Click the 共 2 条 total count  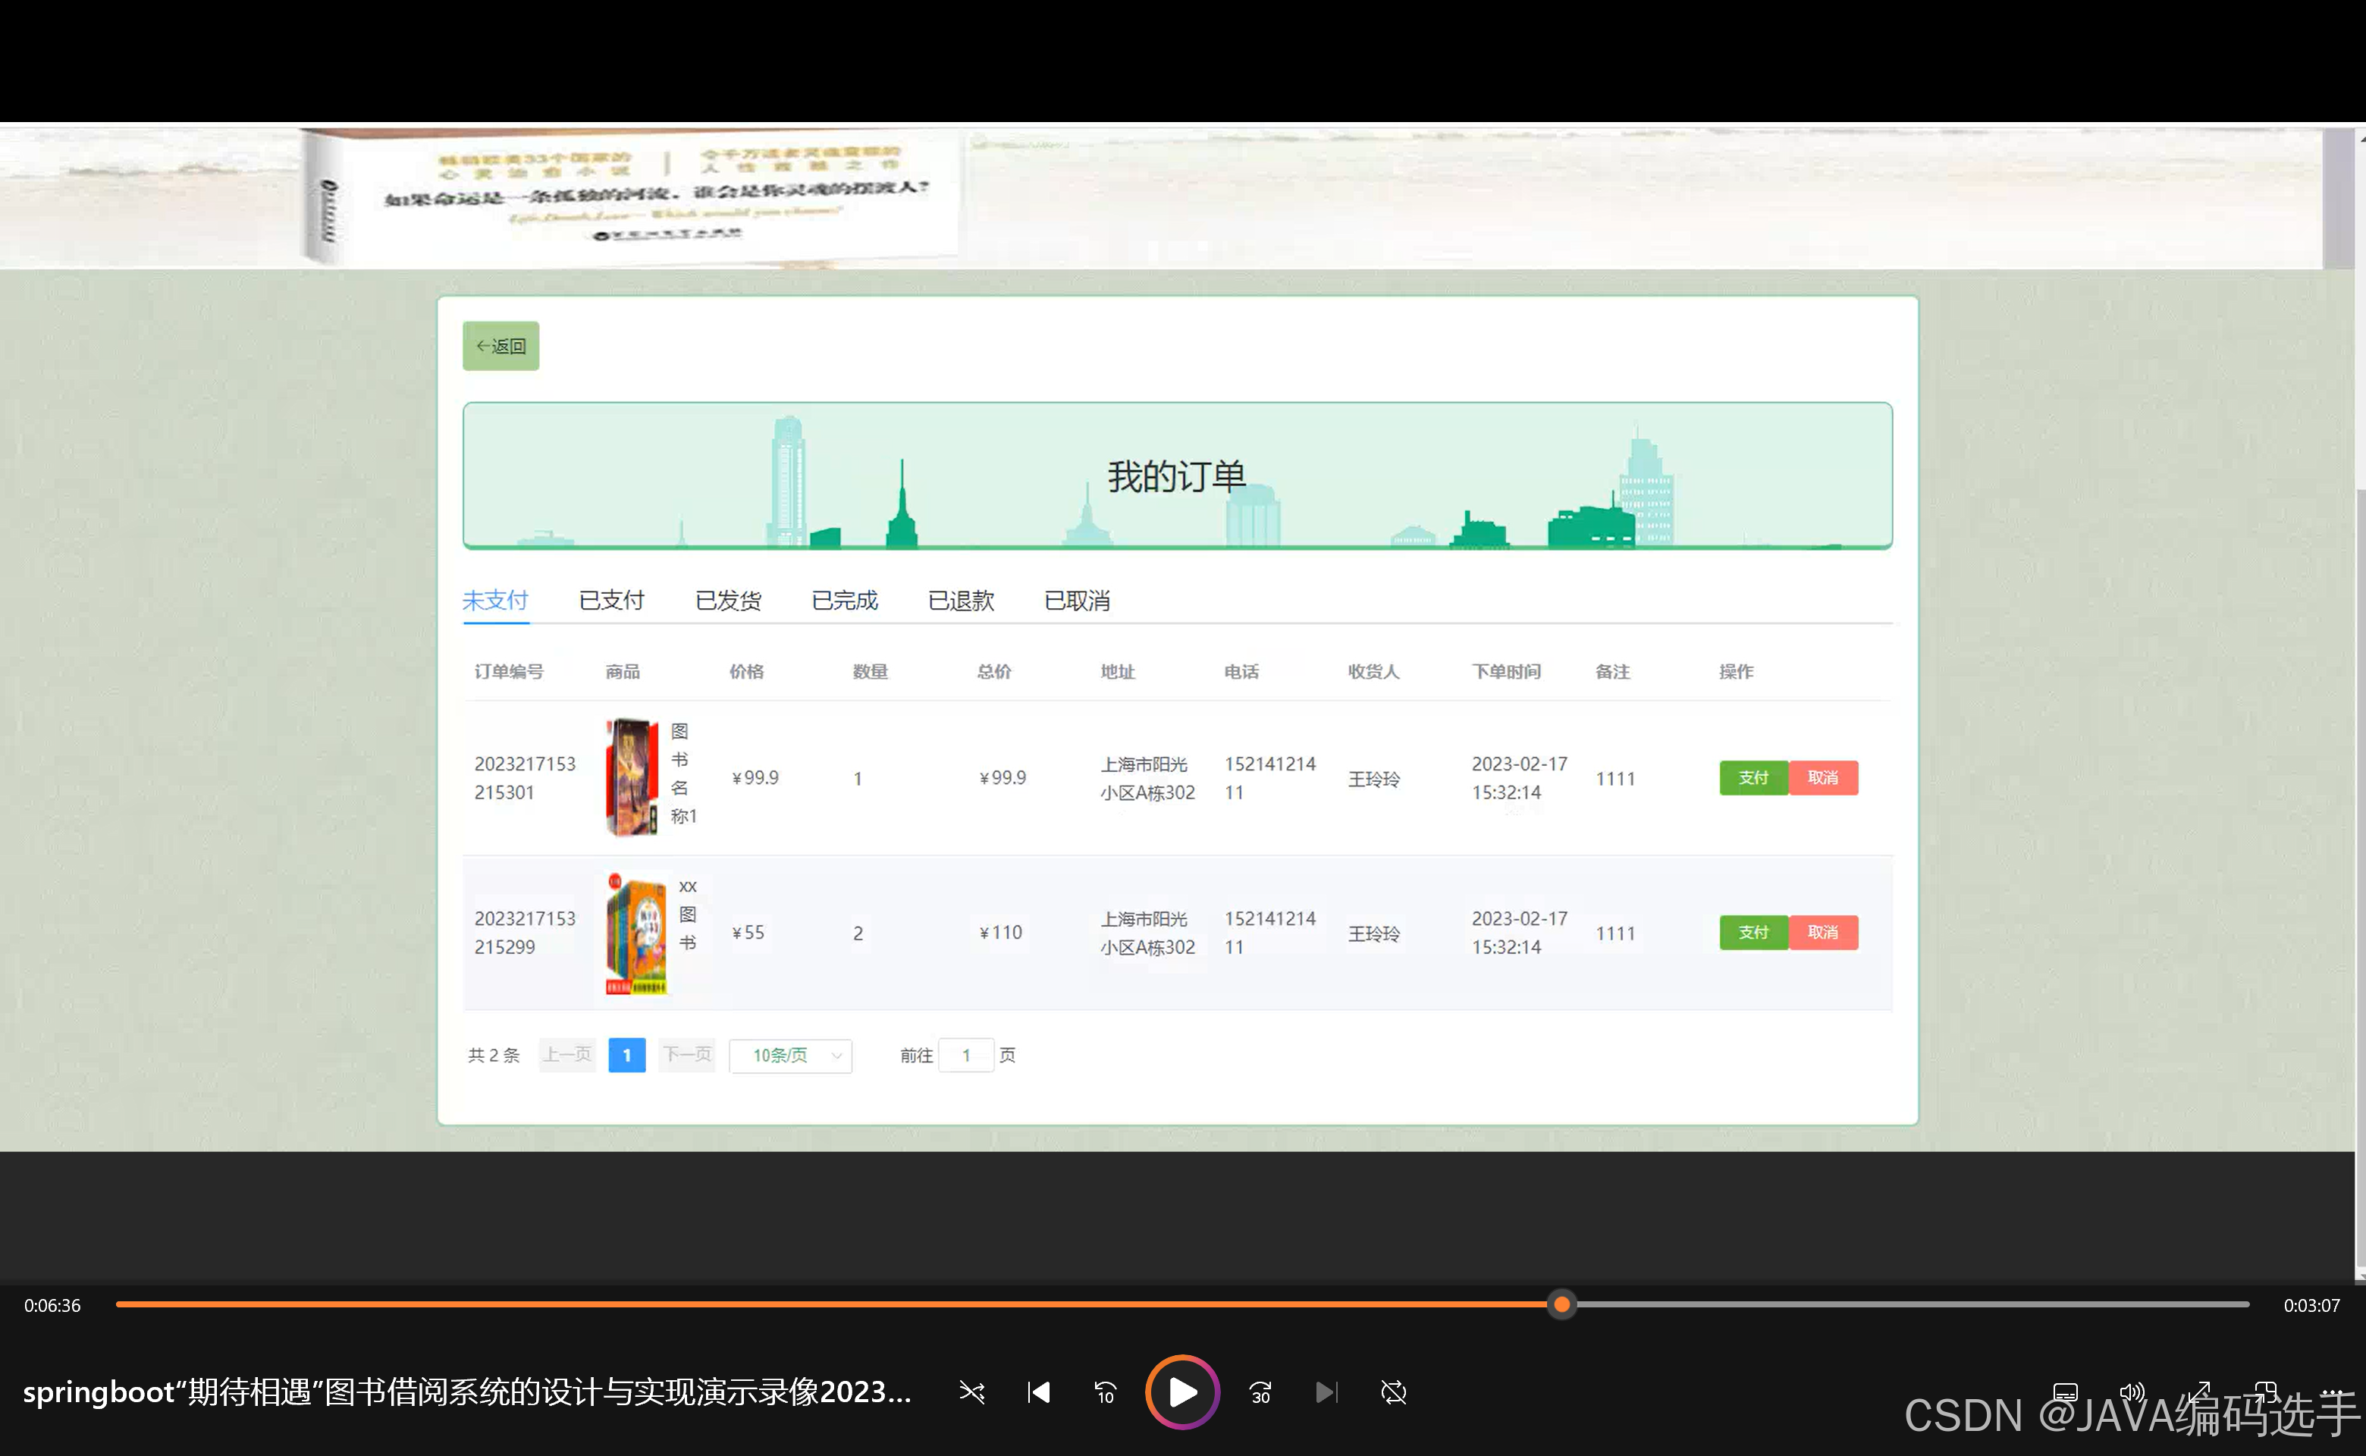494,1056
